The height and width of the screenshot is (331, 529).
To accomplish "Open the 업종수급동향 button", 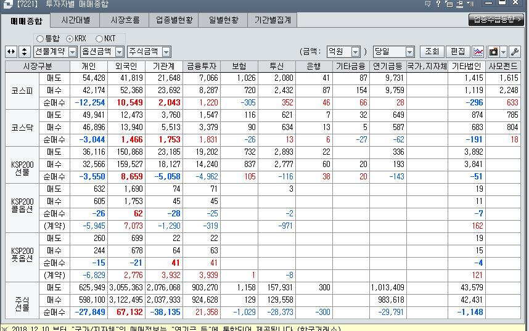I will tap(496, 20).
